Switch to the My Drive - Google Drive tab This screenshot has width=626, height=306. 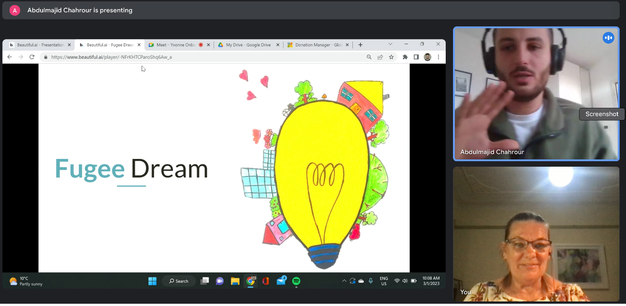[x=248, y=45]
